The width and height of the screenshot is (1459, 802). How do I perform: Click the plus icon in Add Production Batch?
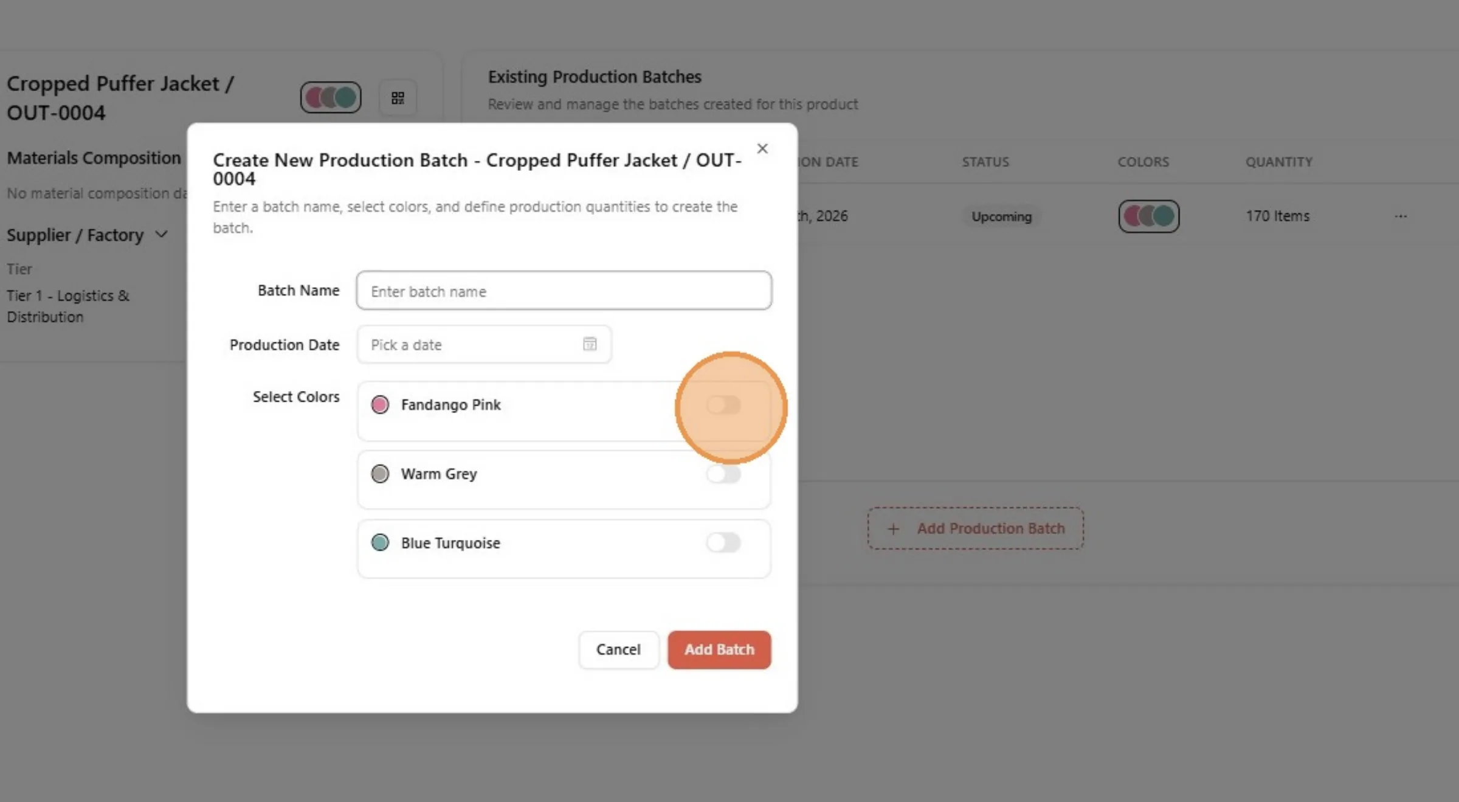click(893, 529)
